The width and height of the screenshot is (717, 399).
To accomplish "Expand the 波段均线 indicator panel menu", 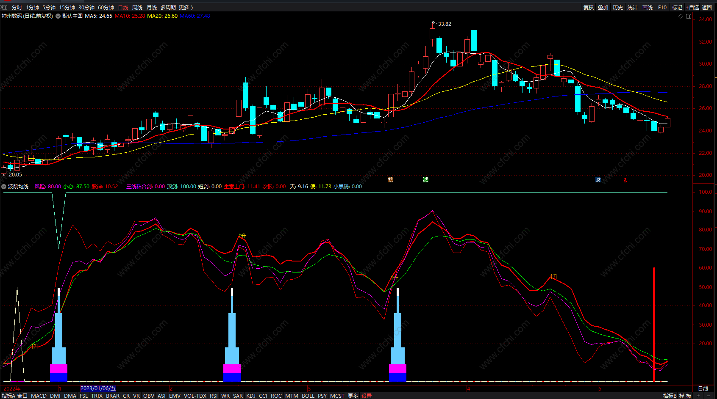I will pyautogui.click(x=4, y=187).
